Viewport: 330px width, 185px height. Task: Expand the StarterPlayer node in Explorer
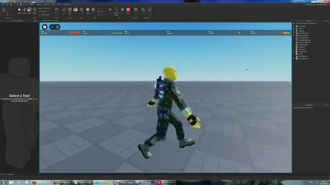[x=294, y=51]
